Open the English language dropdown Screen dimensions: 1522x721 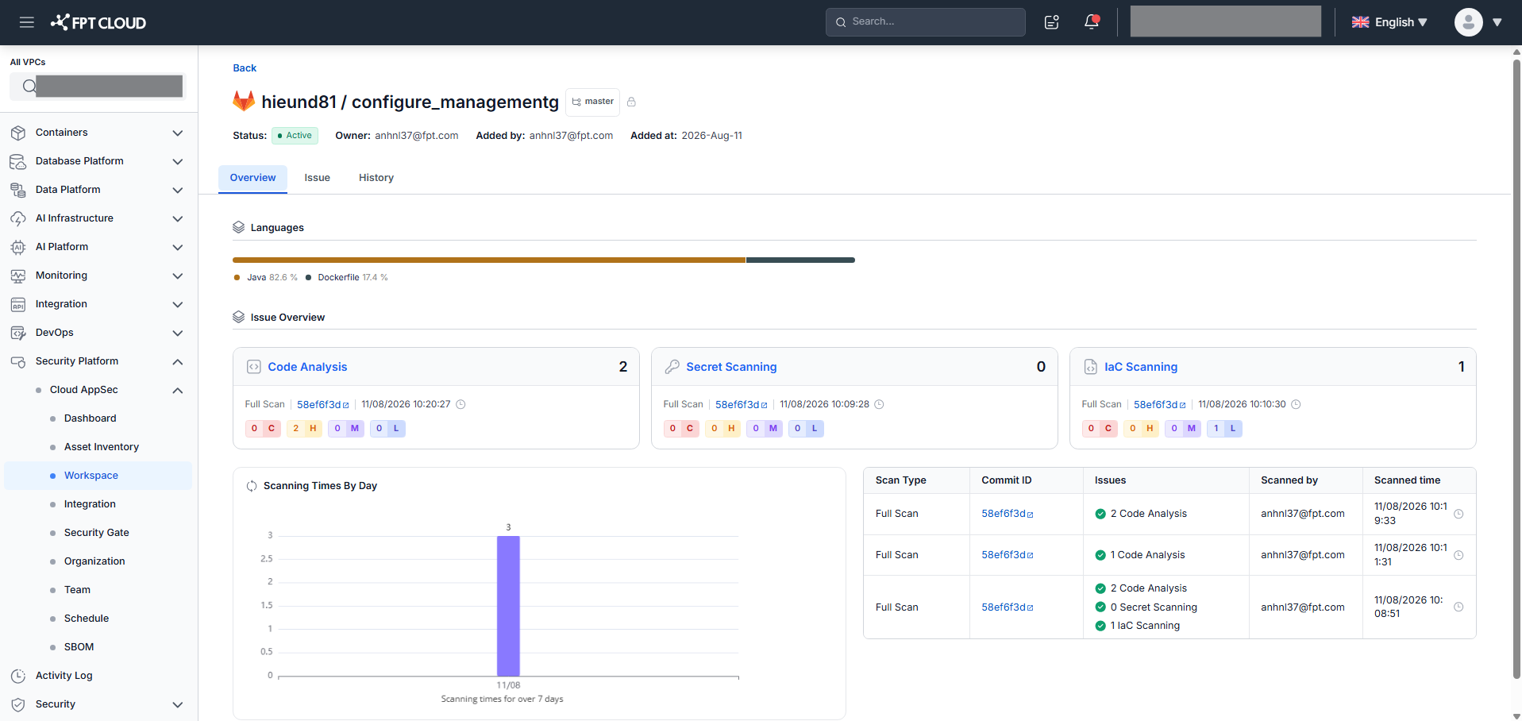point(1389,22)
